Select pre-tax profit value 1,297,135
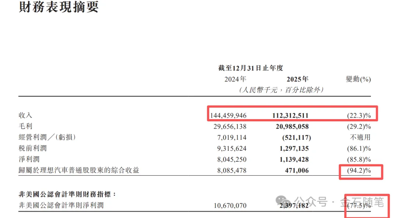The width and height of the screenshot is (397, 218). (x=294, y=149)
